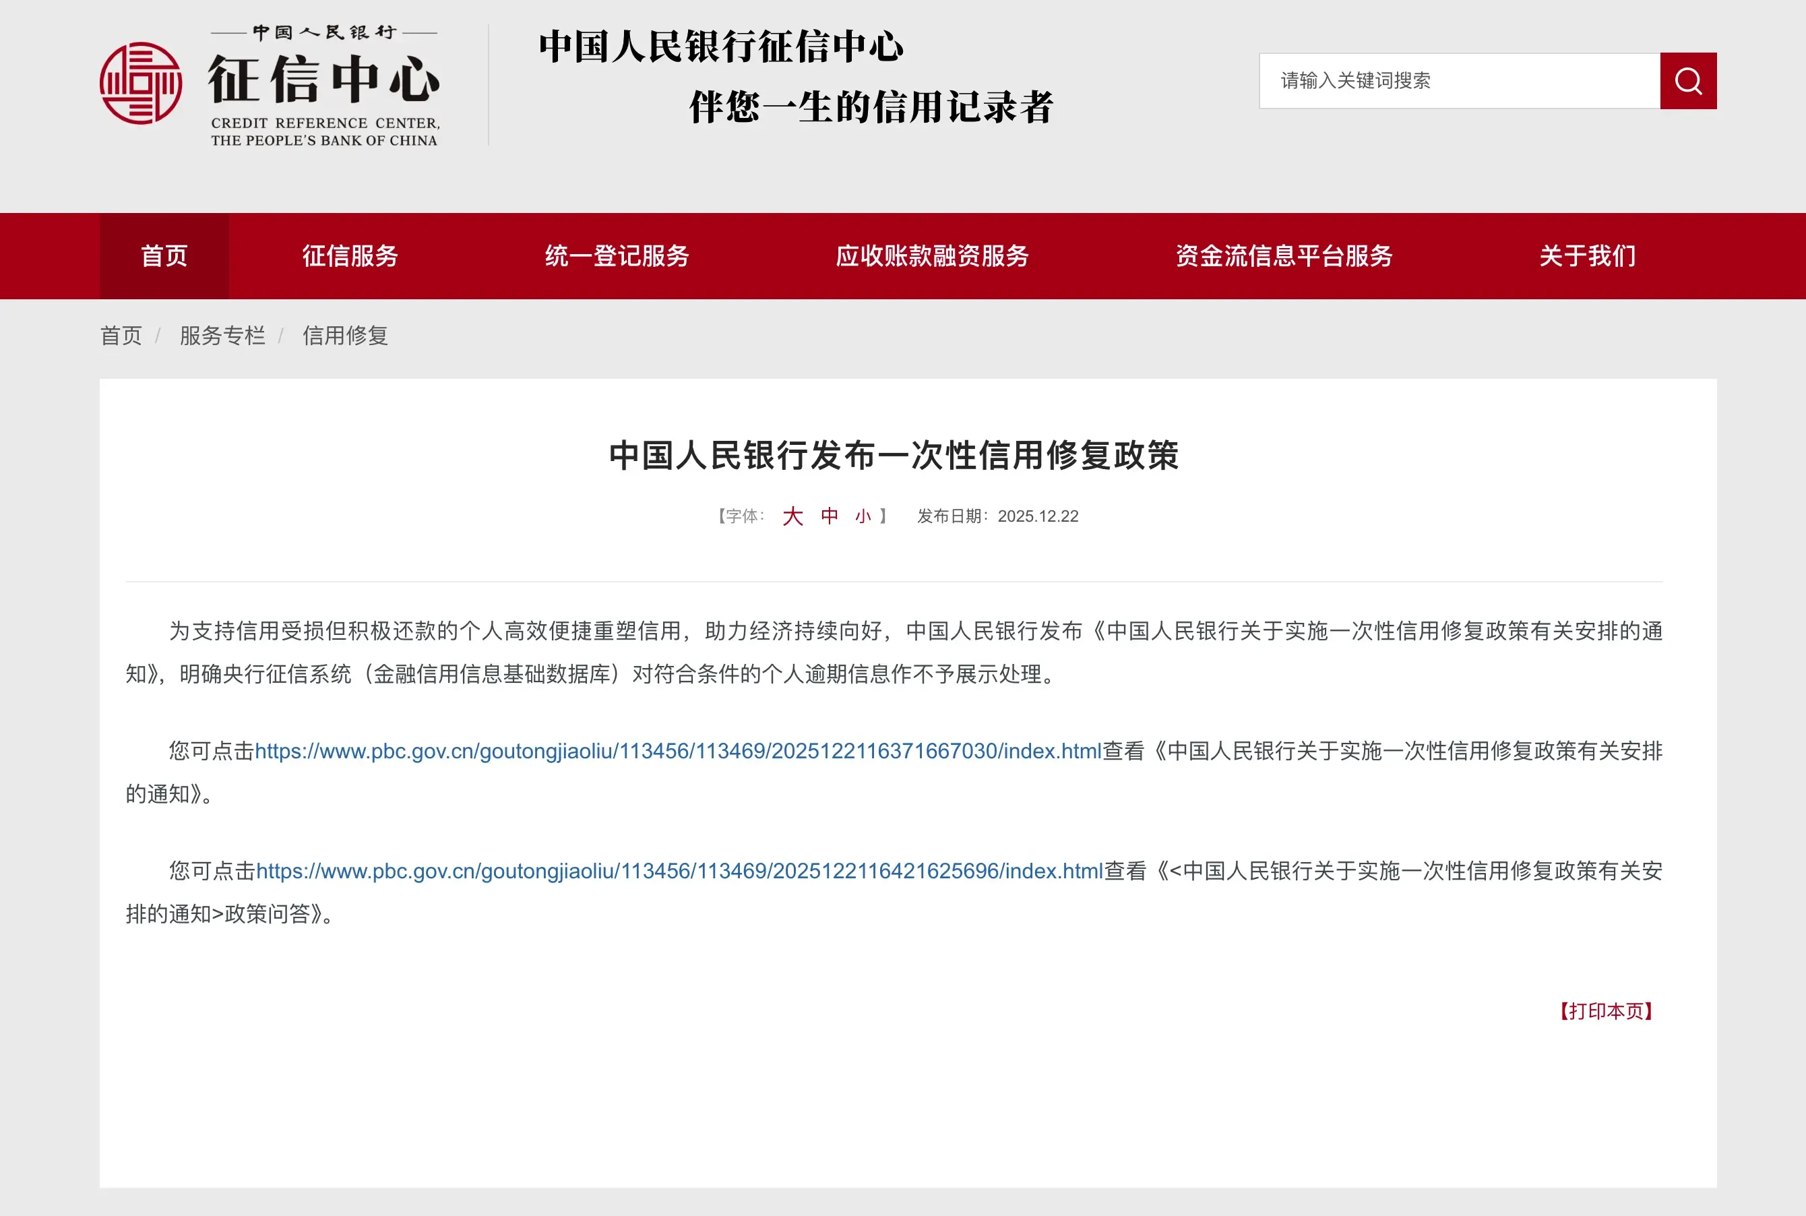Click the red search magnifier icon
Screen dimensions: 1806x1216
[x=1687, y=81]
